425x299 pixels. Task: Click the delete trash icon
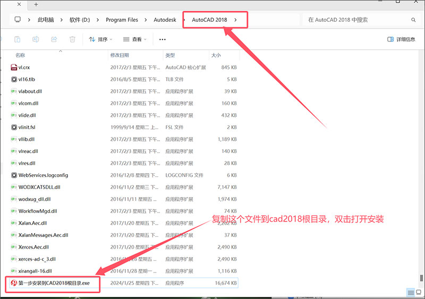pos(72,39)
